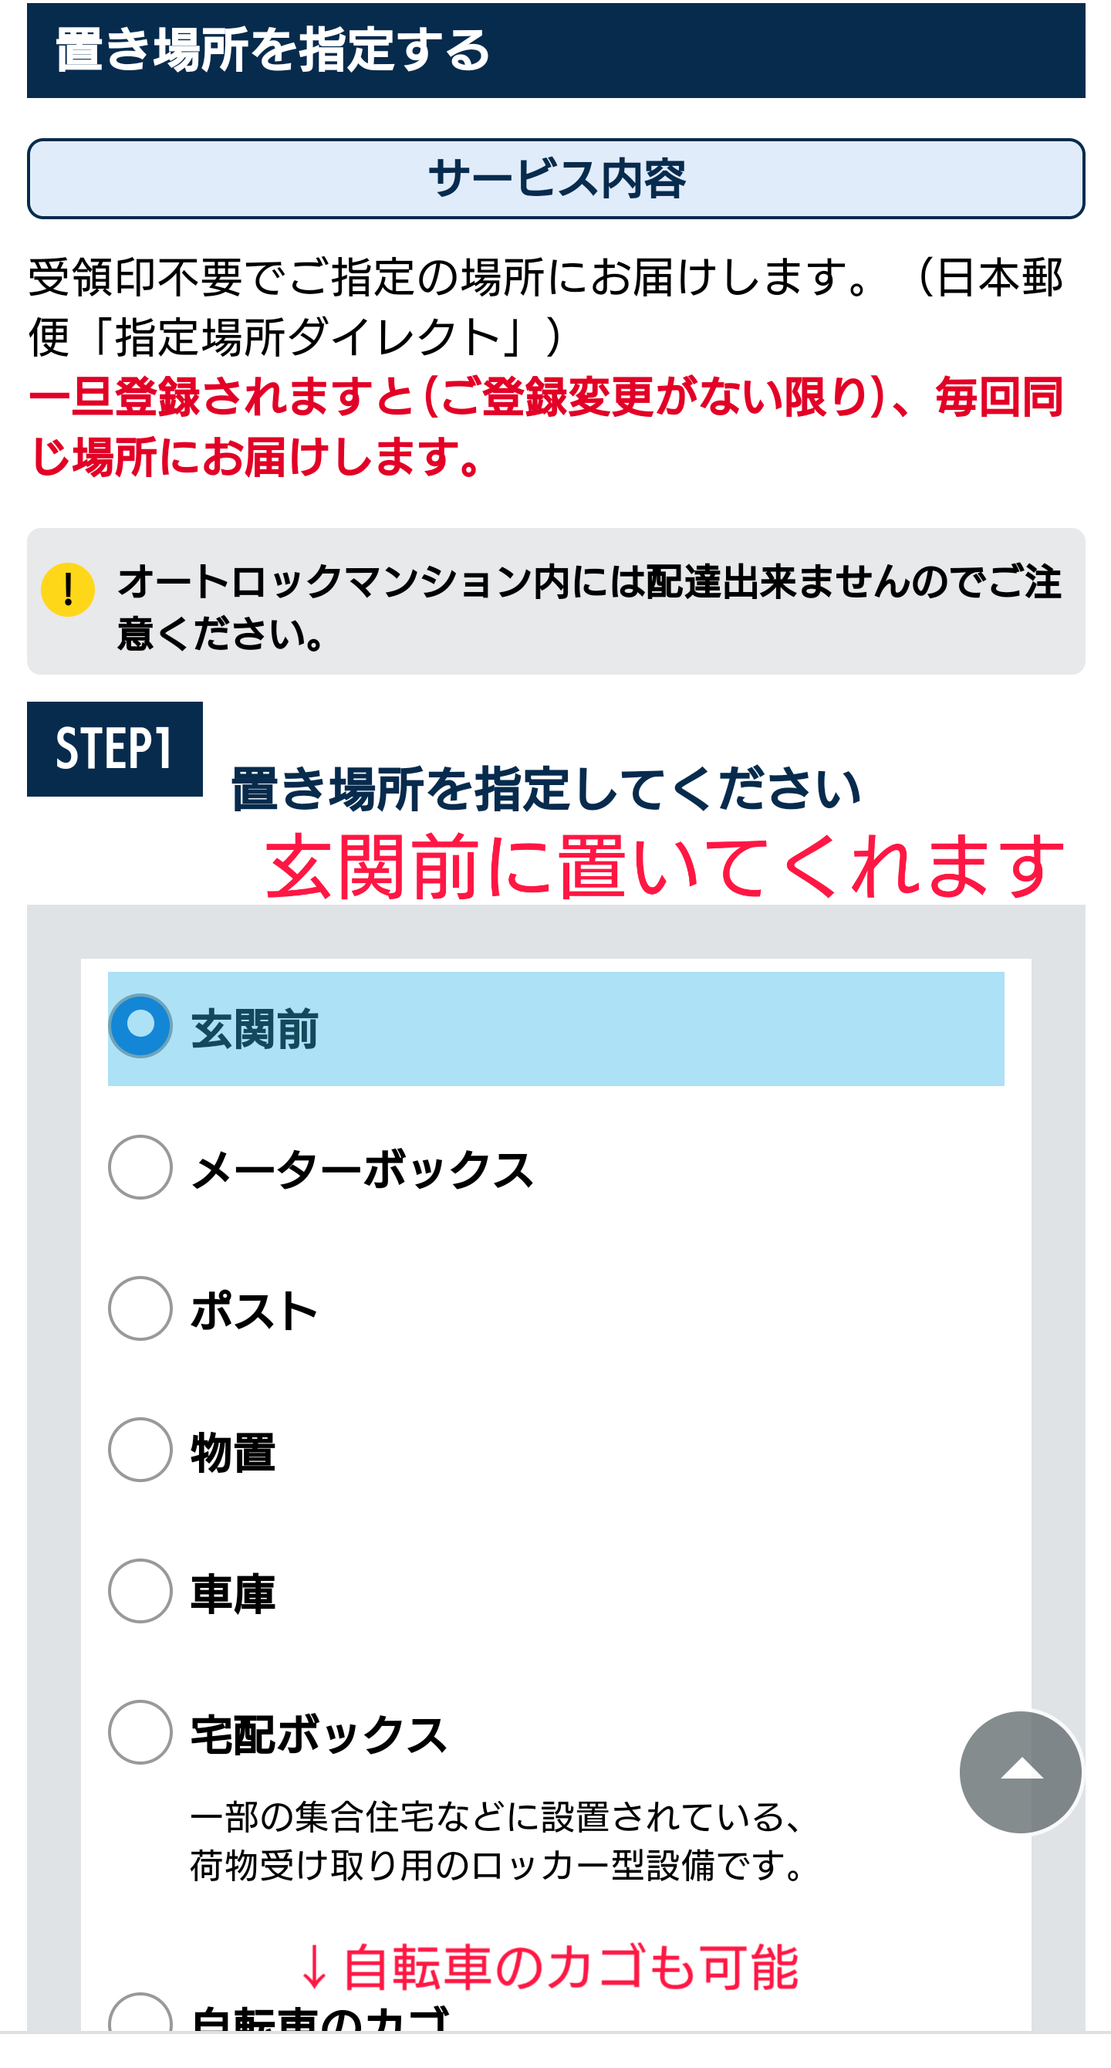
Task: Click the yellow exclamation warning icon
Action: (x=68, y=589)
